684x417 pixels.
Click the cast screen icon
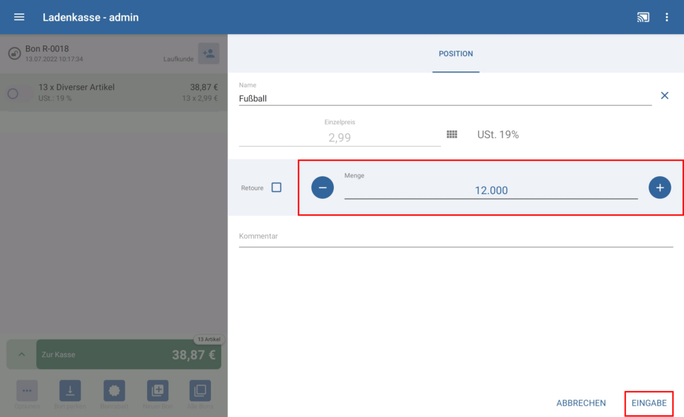coord(643,17)
